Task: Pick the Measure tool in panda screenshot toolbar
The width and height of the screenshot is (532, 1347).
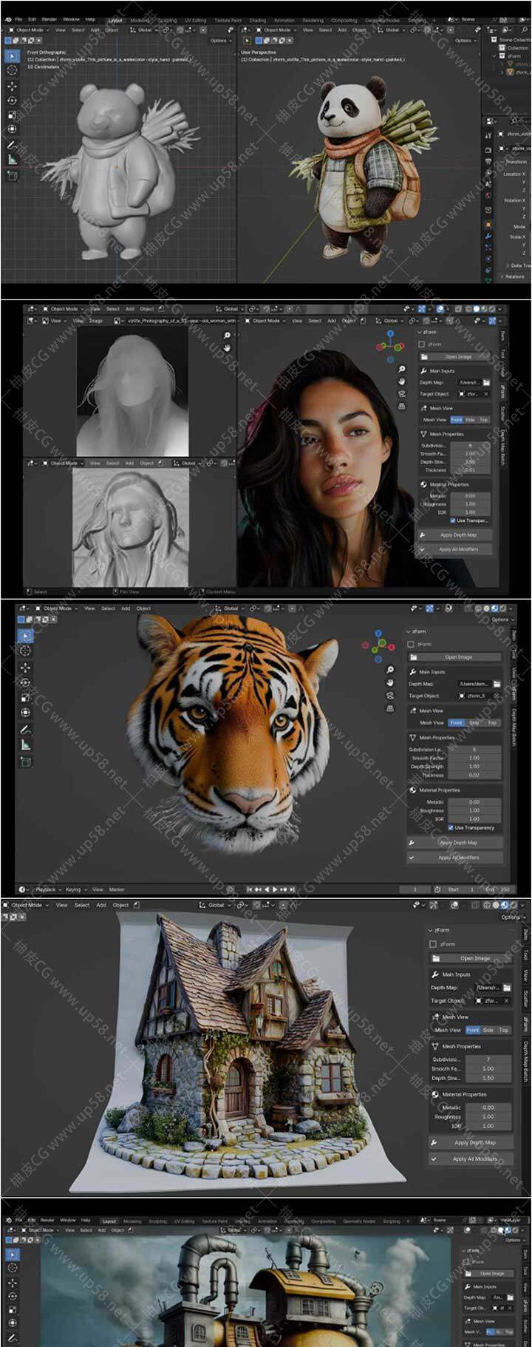Action: [x=12, y=159]
